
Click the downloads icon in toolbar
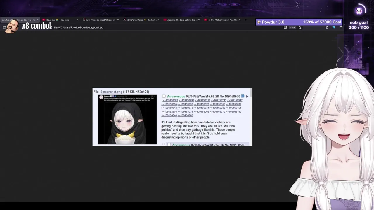(x=285, y=27)
